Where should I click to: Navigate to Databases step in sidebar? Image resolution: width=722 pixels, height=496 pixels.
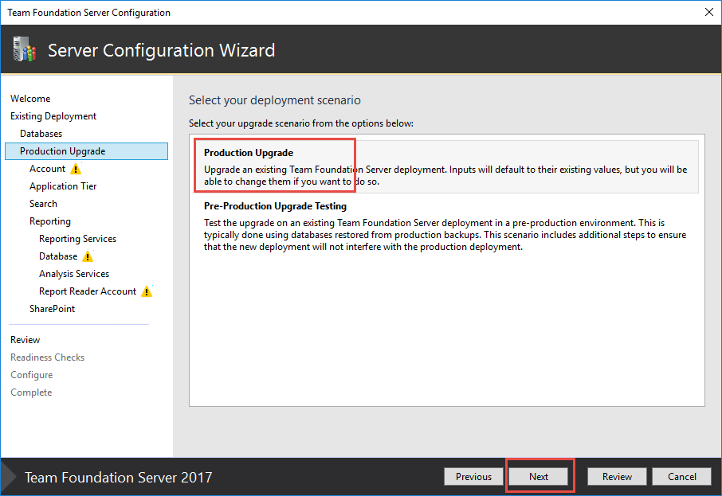41,134
